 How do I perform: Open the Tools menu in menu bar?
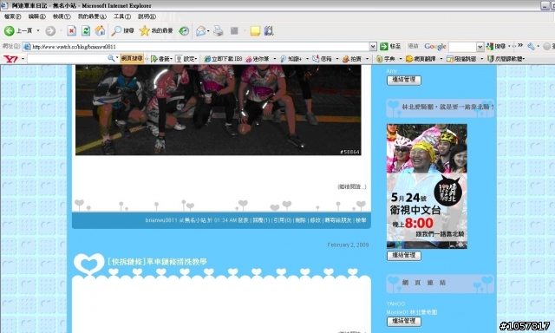(x=122, y=16)
